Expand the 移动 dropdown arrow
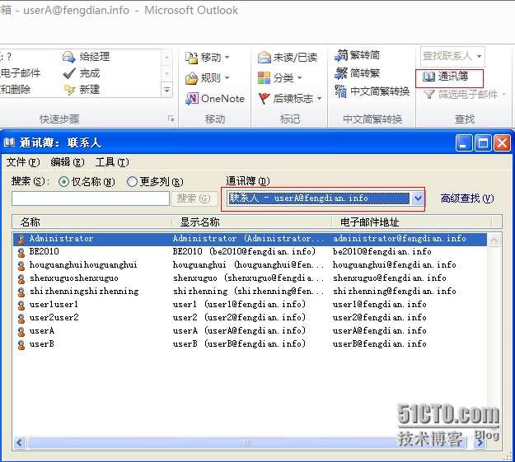The image size is (515, 462). click(x=227, y=58)
